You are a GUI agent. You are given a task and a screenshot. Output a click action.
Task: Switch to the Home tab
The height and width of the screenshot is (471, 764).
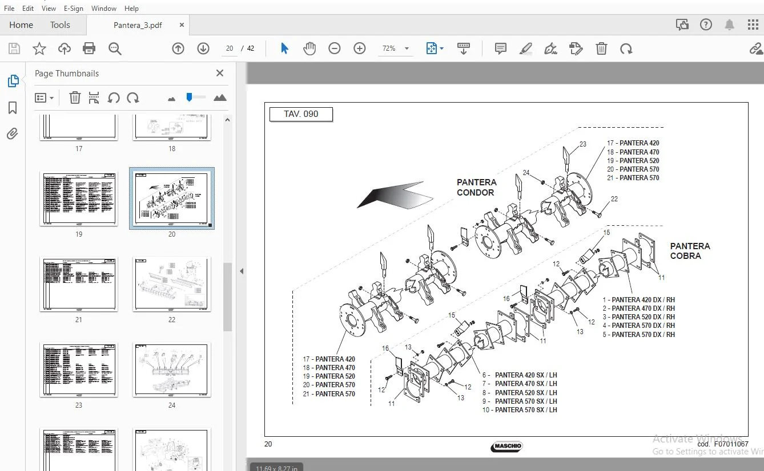pos(21,25)
